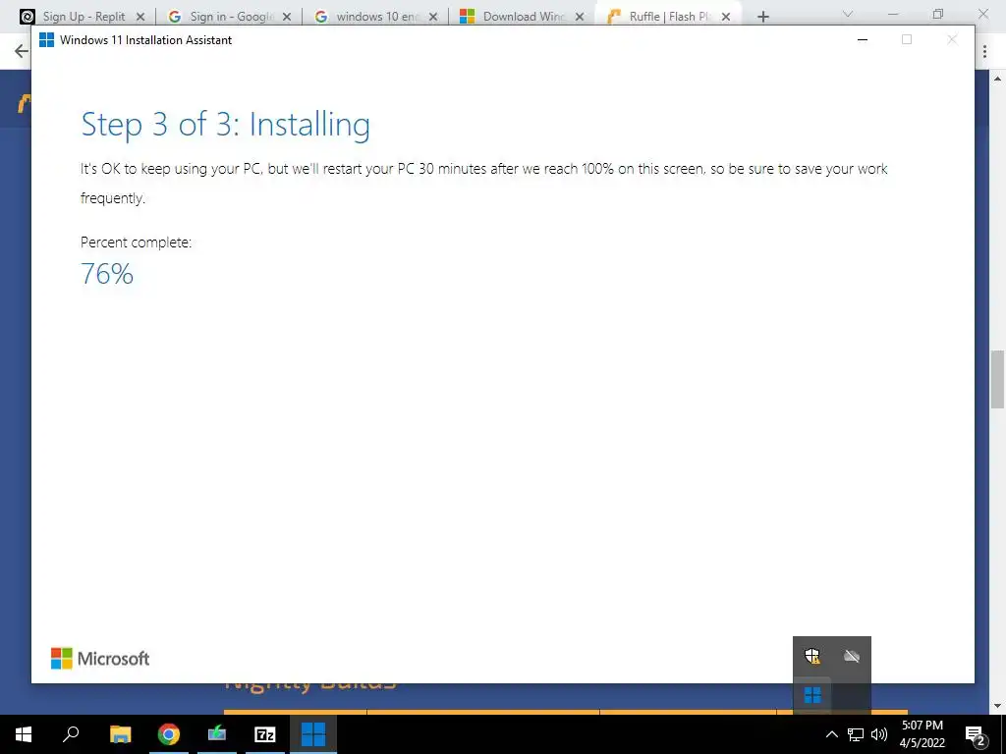Open the notification center icon
Screen dimensions: 1006x754
(976, 734)
